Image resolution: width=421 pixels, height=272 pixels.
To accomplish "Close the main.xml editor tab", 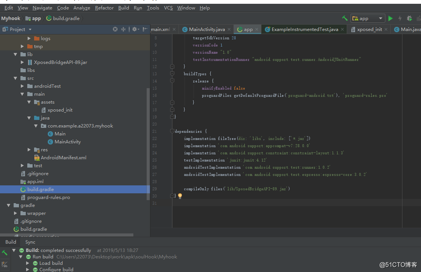I will click(174, 30).
